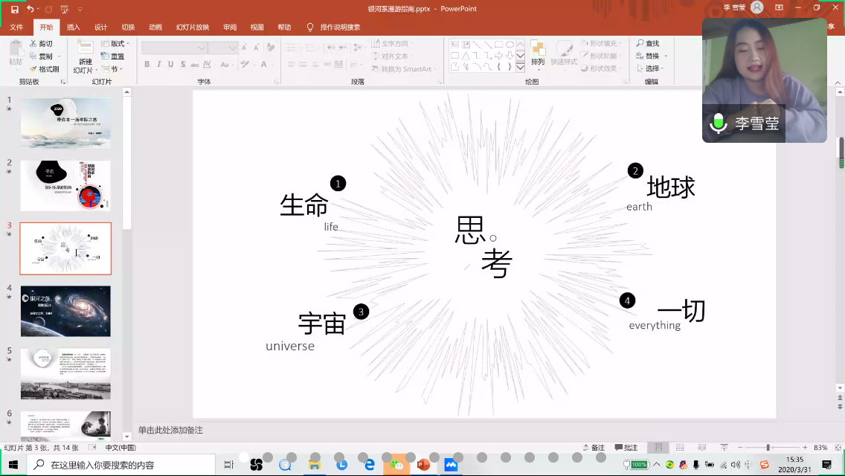The height and width of the screenshot is (476, 845).
Task: Toggle the Notes (备注) pane
Action: [594, 448]
